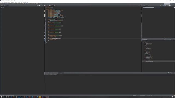
Task: Switch to the first editor tab
Action: (x=46, y=6)
